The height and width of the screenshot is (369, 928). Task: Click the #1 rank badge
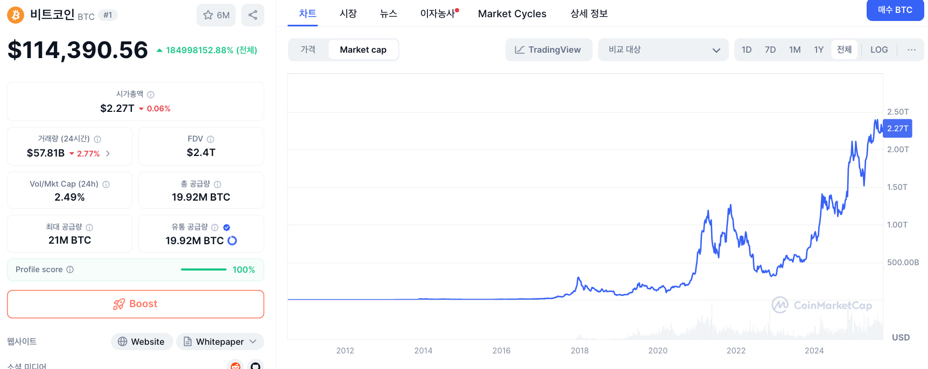coord(108,15)
